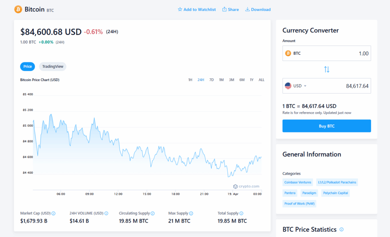Click the Max Supply info icon

[191, 213]
